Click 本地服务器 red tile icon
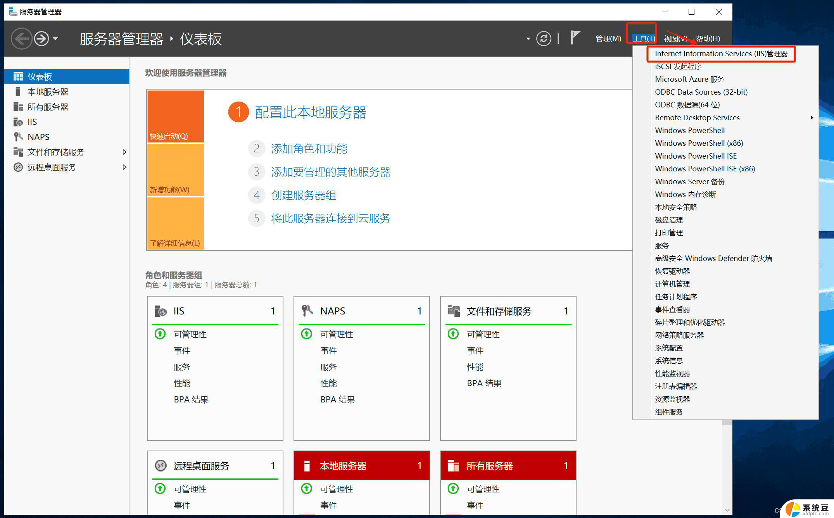 tap(307, 466)
